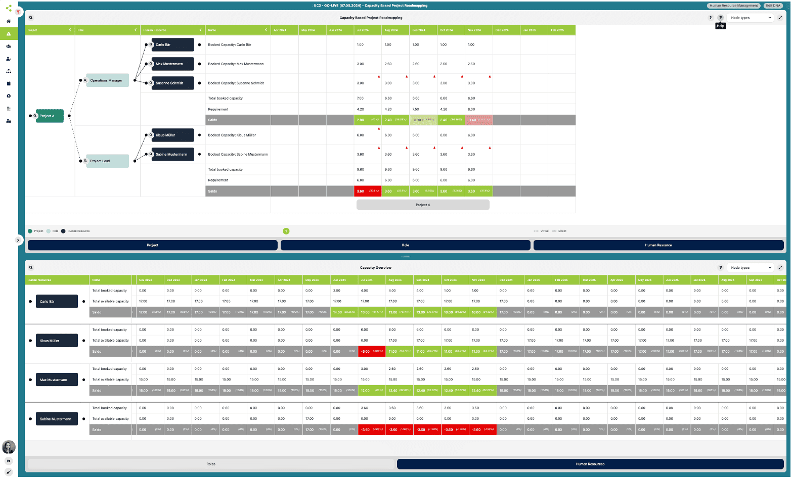The image size is (792, 478).
Task: Maximize the roadmapping panel
Action: click(x=780, y=18)
